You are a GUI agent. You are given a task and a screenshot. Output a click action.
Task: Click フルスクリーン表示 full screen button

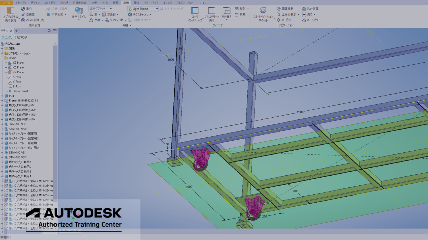(x=212, y=14)
